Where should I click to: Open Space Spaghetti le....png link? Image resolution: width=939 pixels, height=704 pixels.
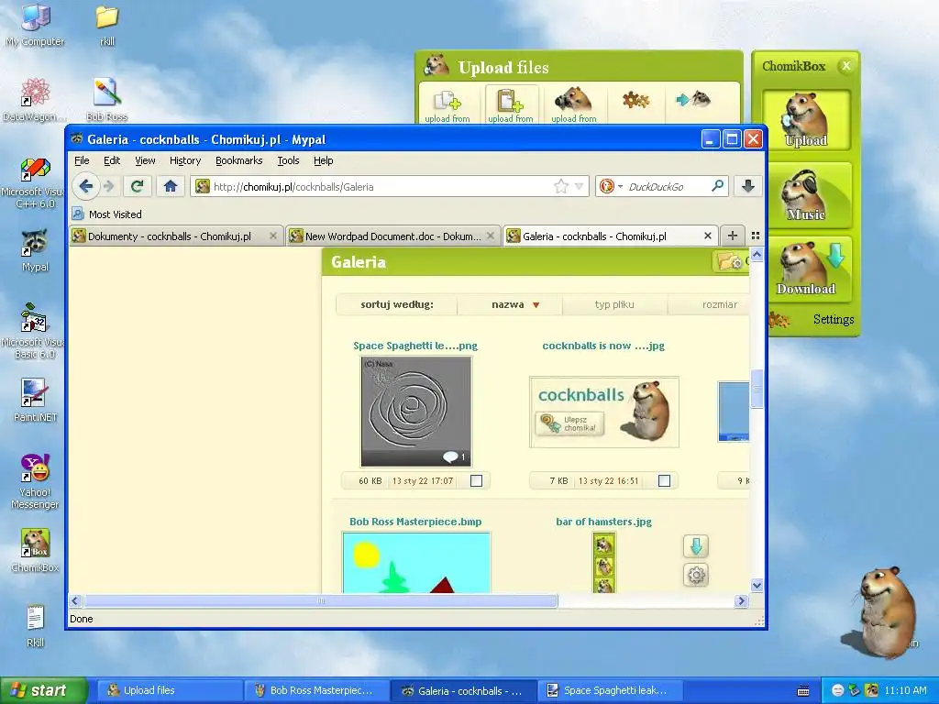pos(415,346)
